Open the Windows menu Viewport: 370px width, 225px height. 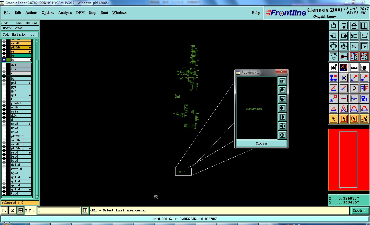tap(119, 13)
